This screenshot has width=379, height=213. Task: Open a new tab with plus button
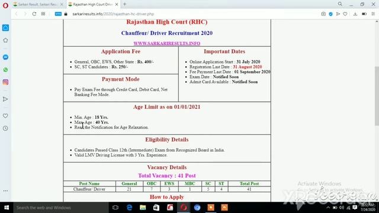click(125, 4)
